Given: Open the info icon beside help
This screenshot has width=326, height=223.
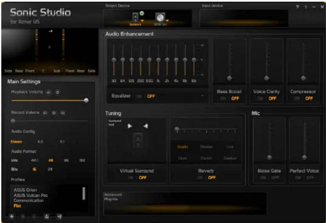Looking at the screenshot, I should tap(306, 7).
